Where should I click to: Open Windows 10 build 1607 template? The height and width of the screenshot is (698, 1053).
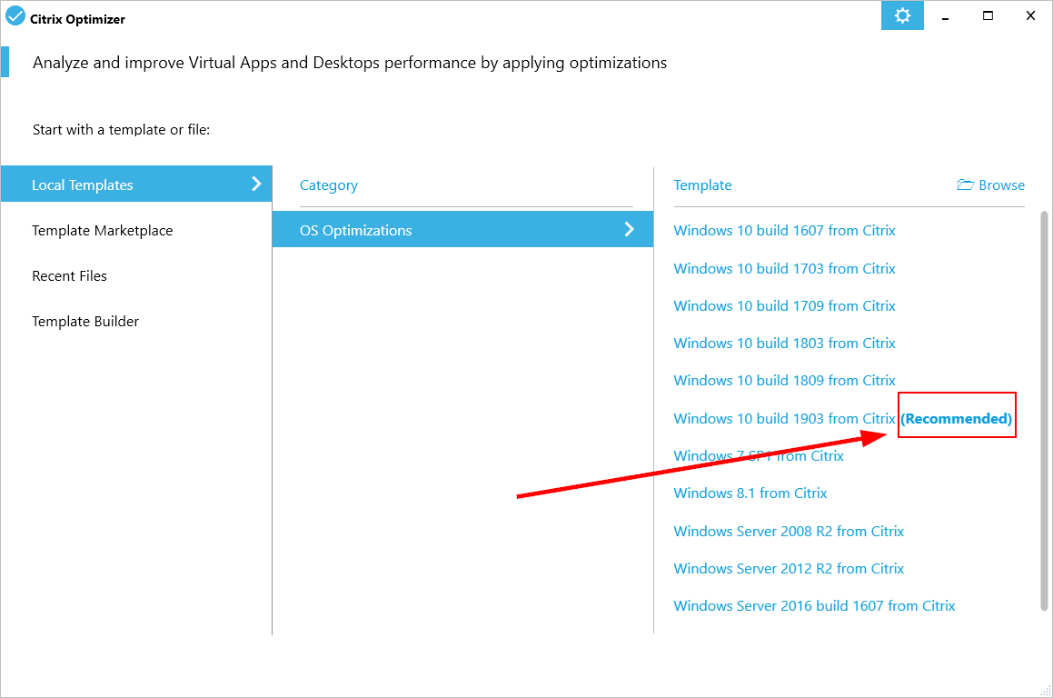(784, 231)
